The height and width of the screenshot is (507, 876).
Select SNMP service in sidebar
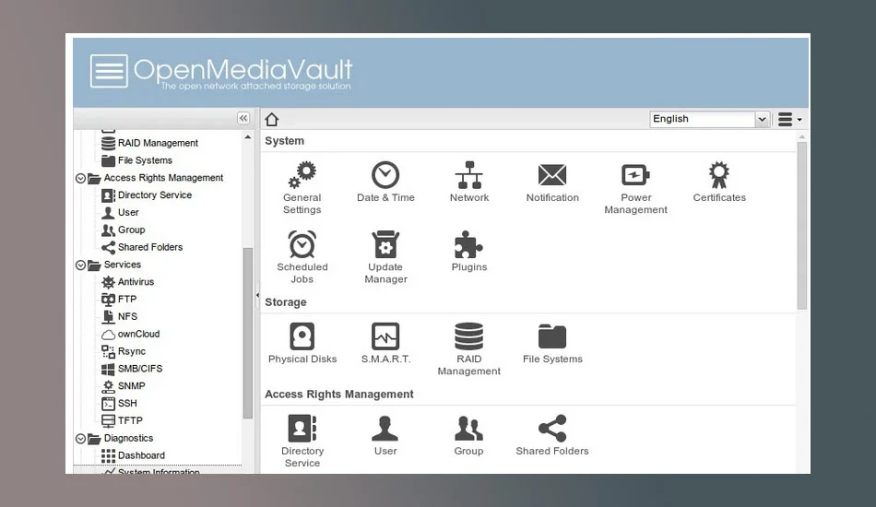(124, 386)
